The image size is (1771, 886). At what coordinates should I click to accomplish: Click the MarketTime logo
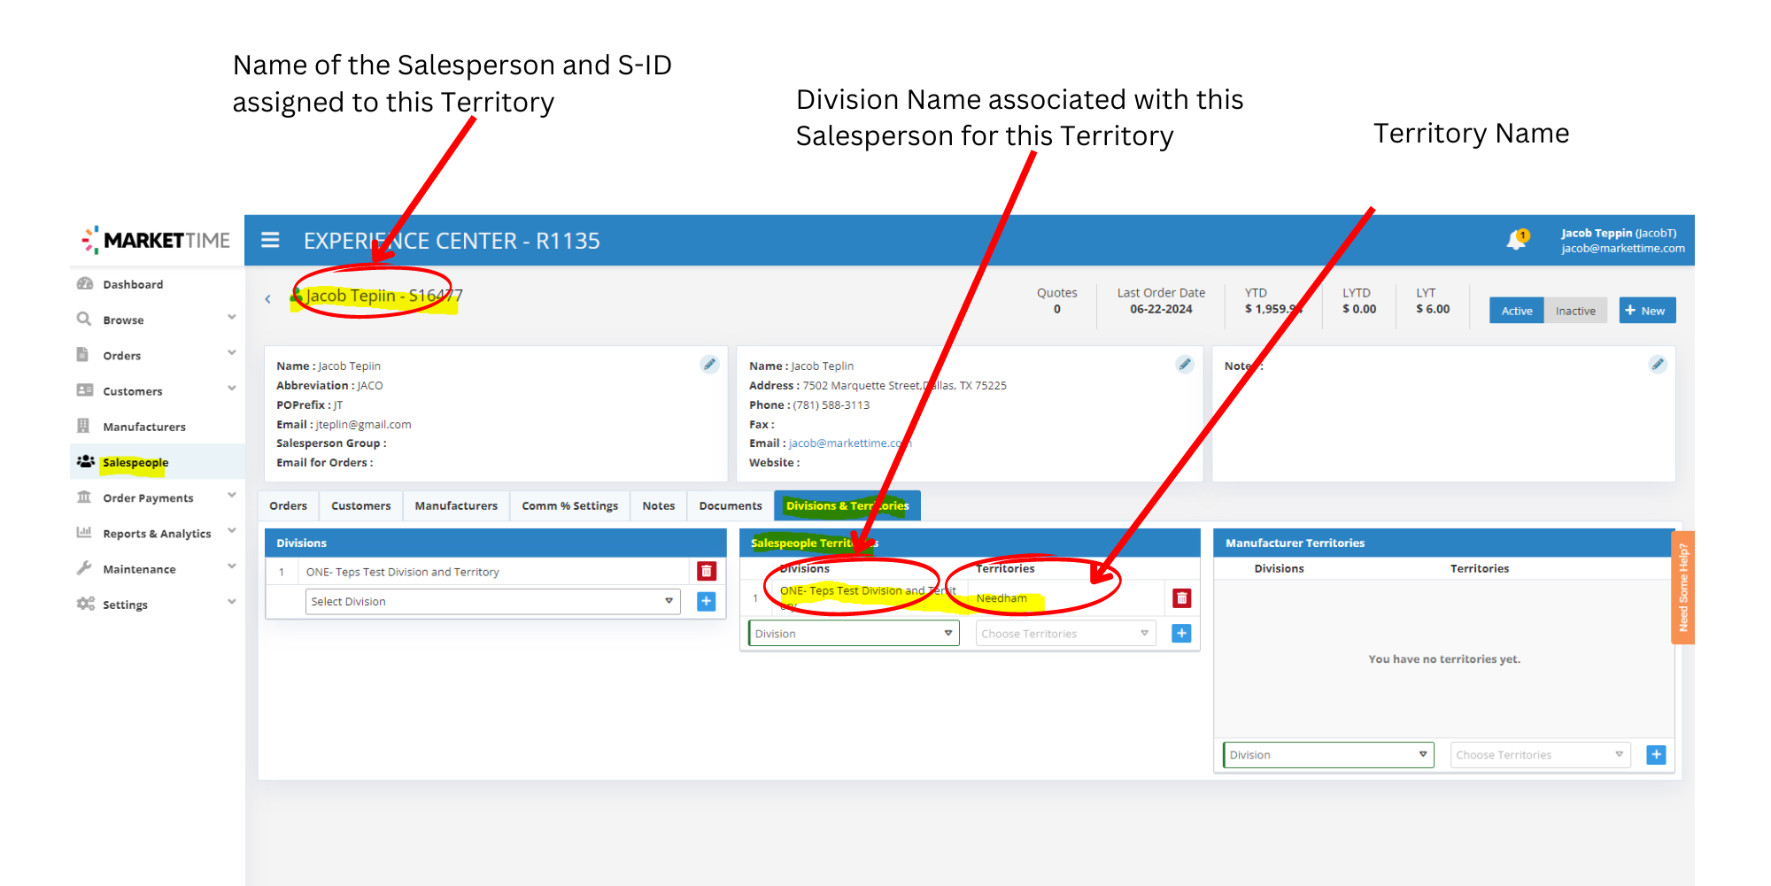pyautogui.click(x=156, y=240)
